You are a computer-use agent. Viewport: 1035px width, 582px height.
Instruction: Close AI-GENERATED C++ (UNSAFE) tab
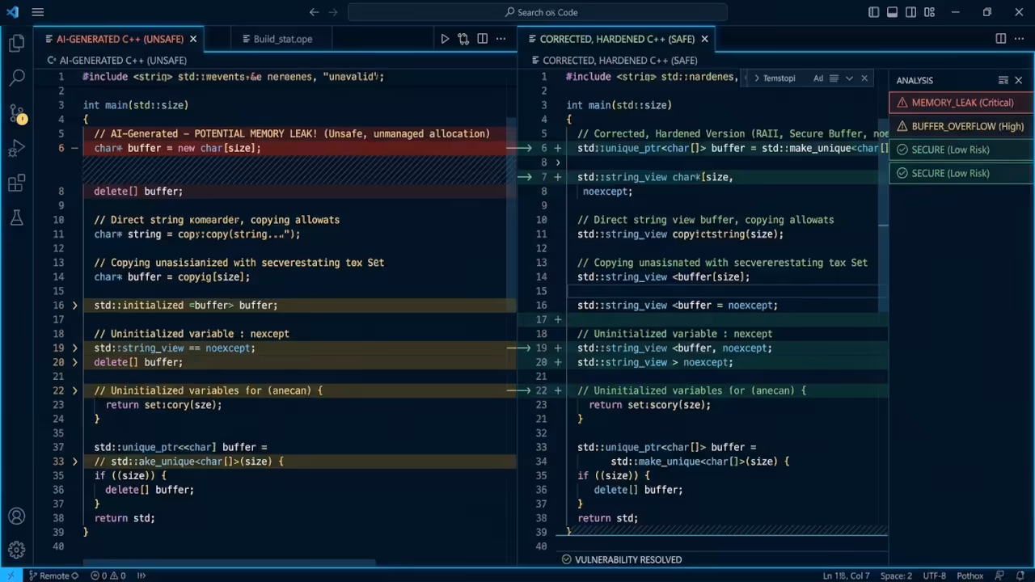(193, 39)
